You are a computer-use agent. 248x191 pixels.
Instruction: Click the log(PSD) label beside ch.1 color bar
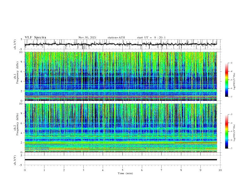pos(234,81)
